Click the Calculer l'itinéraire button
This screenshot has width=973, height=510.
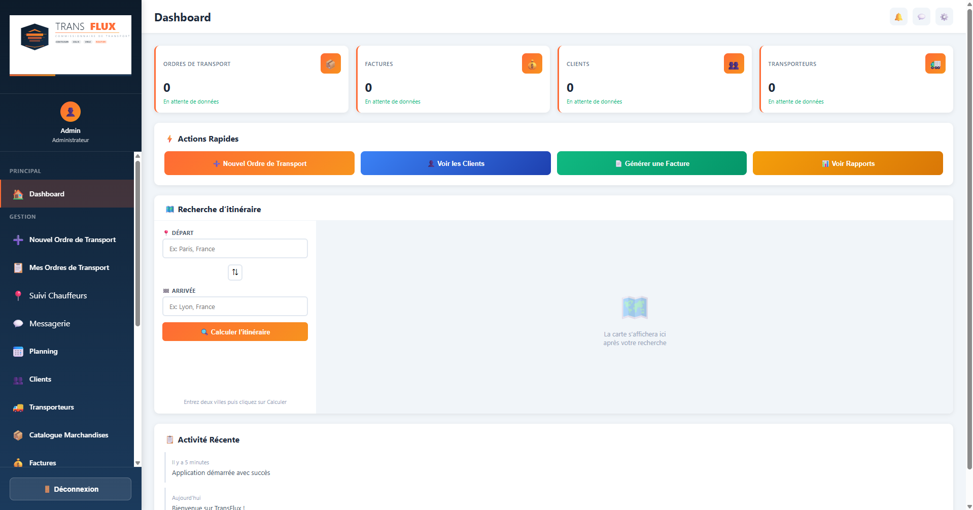[235, 331]
